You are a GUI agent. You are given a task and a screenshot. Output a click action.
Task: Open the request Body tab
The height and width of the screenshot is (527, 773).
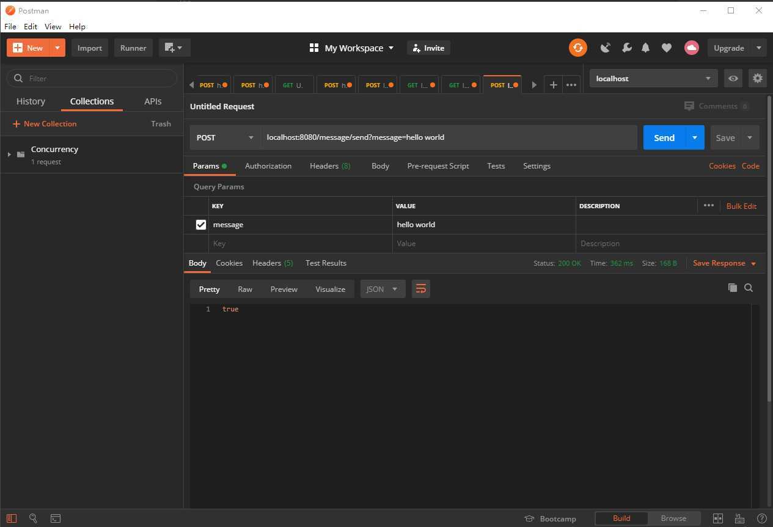(380, 166)
